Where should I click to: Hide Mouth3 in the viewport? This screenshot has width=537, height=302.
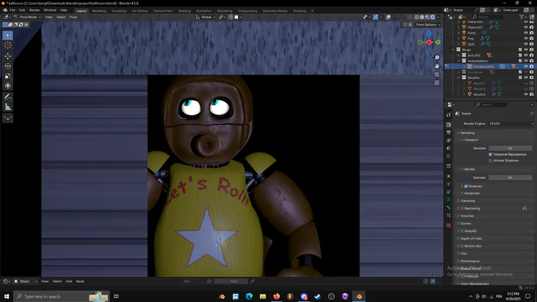pyautogui.click(x=526, y=94)
